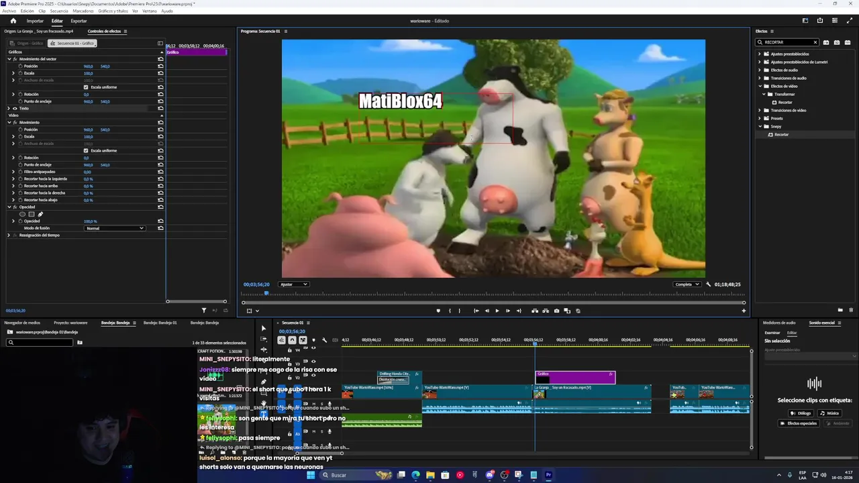Open the Completa playback resolution dropdown
The image size is (859, 483).
tap(687, 284)
